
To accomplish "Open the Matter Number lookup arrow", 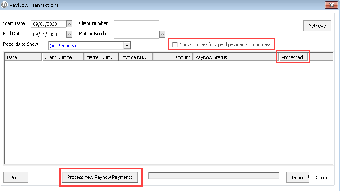I will tap(162, 34).
